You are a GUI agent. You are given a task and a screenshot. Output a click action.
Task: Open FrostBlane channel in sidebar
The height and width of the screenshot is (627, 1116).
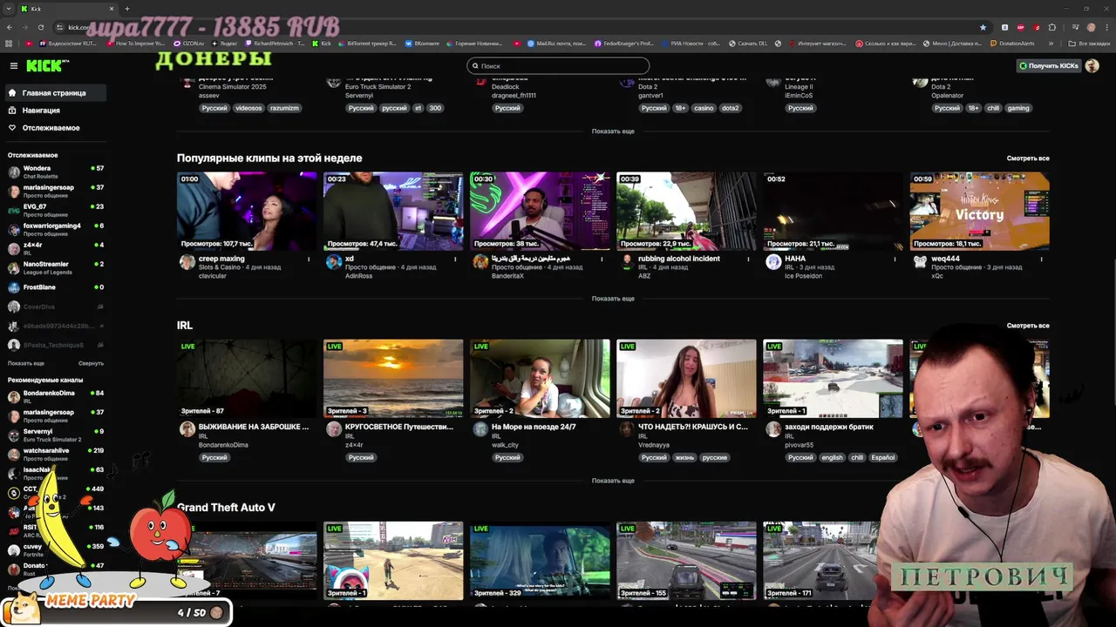pyautogui.click(x=55, y=287)
